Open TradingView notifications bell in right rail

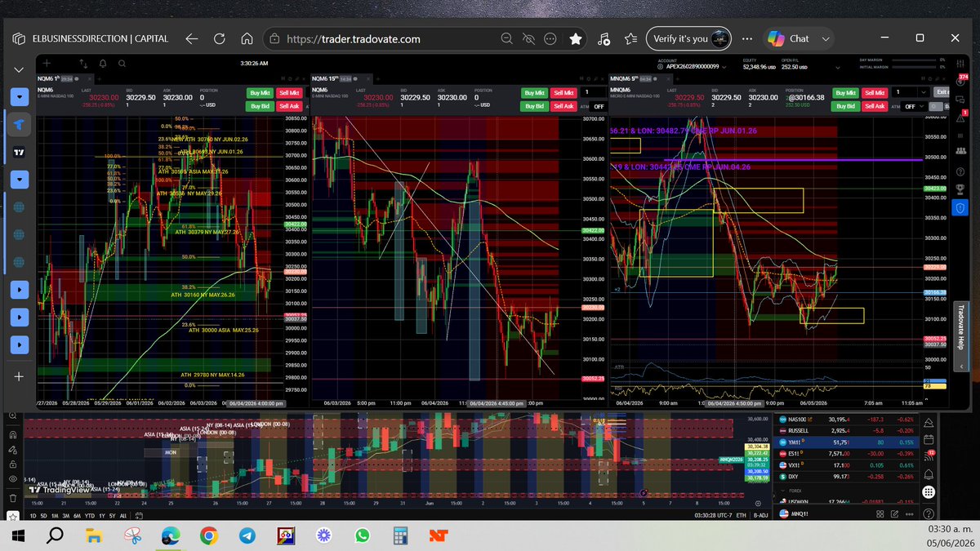point(927,474)
